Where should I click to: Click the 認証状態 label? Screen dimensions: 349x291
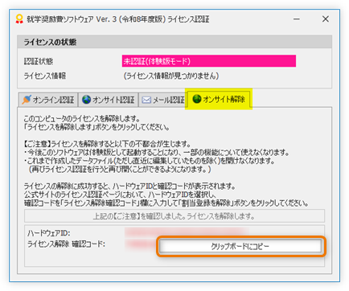click(x=39, y=61)
